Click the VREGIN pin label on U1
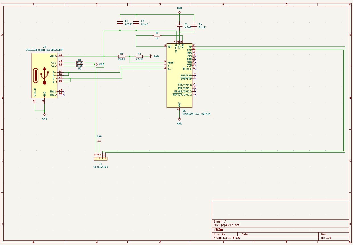The width and height of the screenshot is (353, 245). tap(176, 48)
